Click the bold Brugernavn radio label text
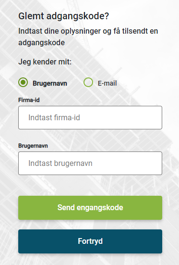 50,83
